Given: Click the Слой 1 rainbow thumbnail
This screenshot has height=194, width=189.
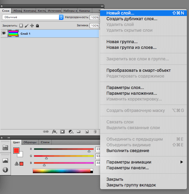Looking at the screenshot, I should (13, 33).
